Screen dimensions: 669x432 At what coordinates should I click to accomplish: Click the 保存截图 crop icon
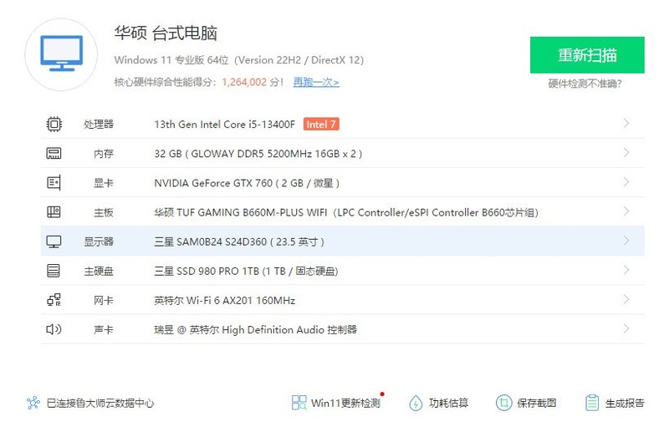click(504, 403)
